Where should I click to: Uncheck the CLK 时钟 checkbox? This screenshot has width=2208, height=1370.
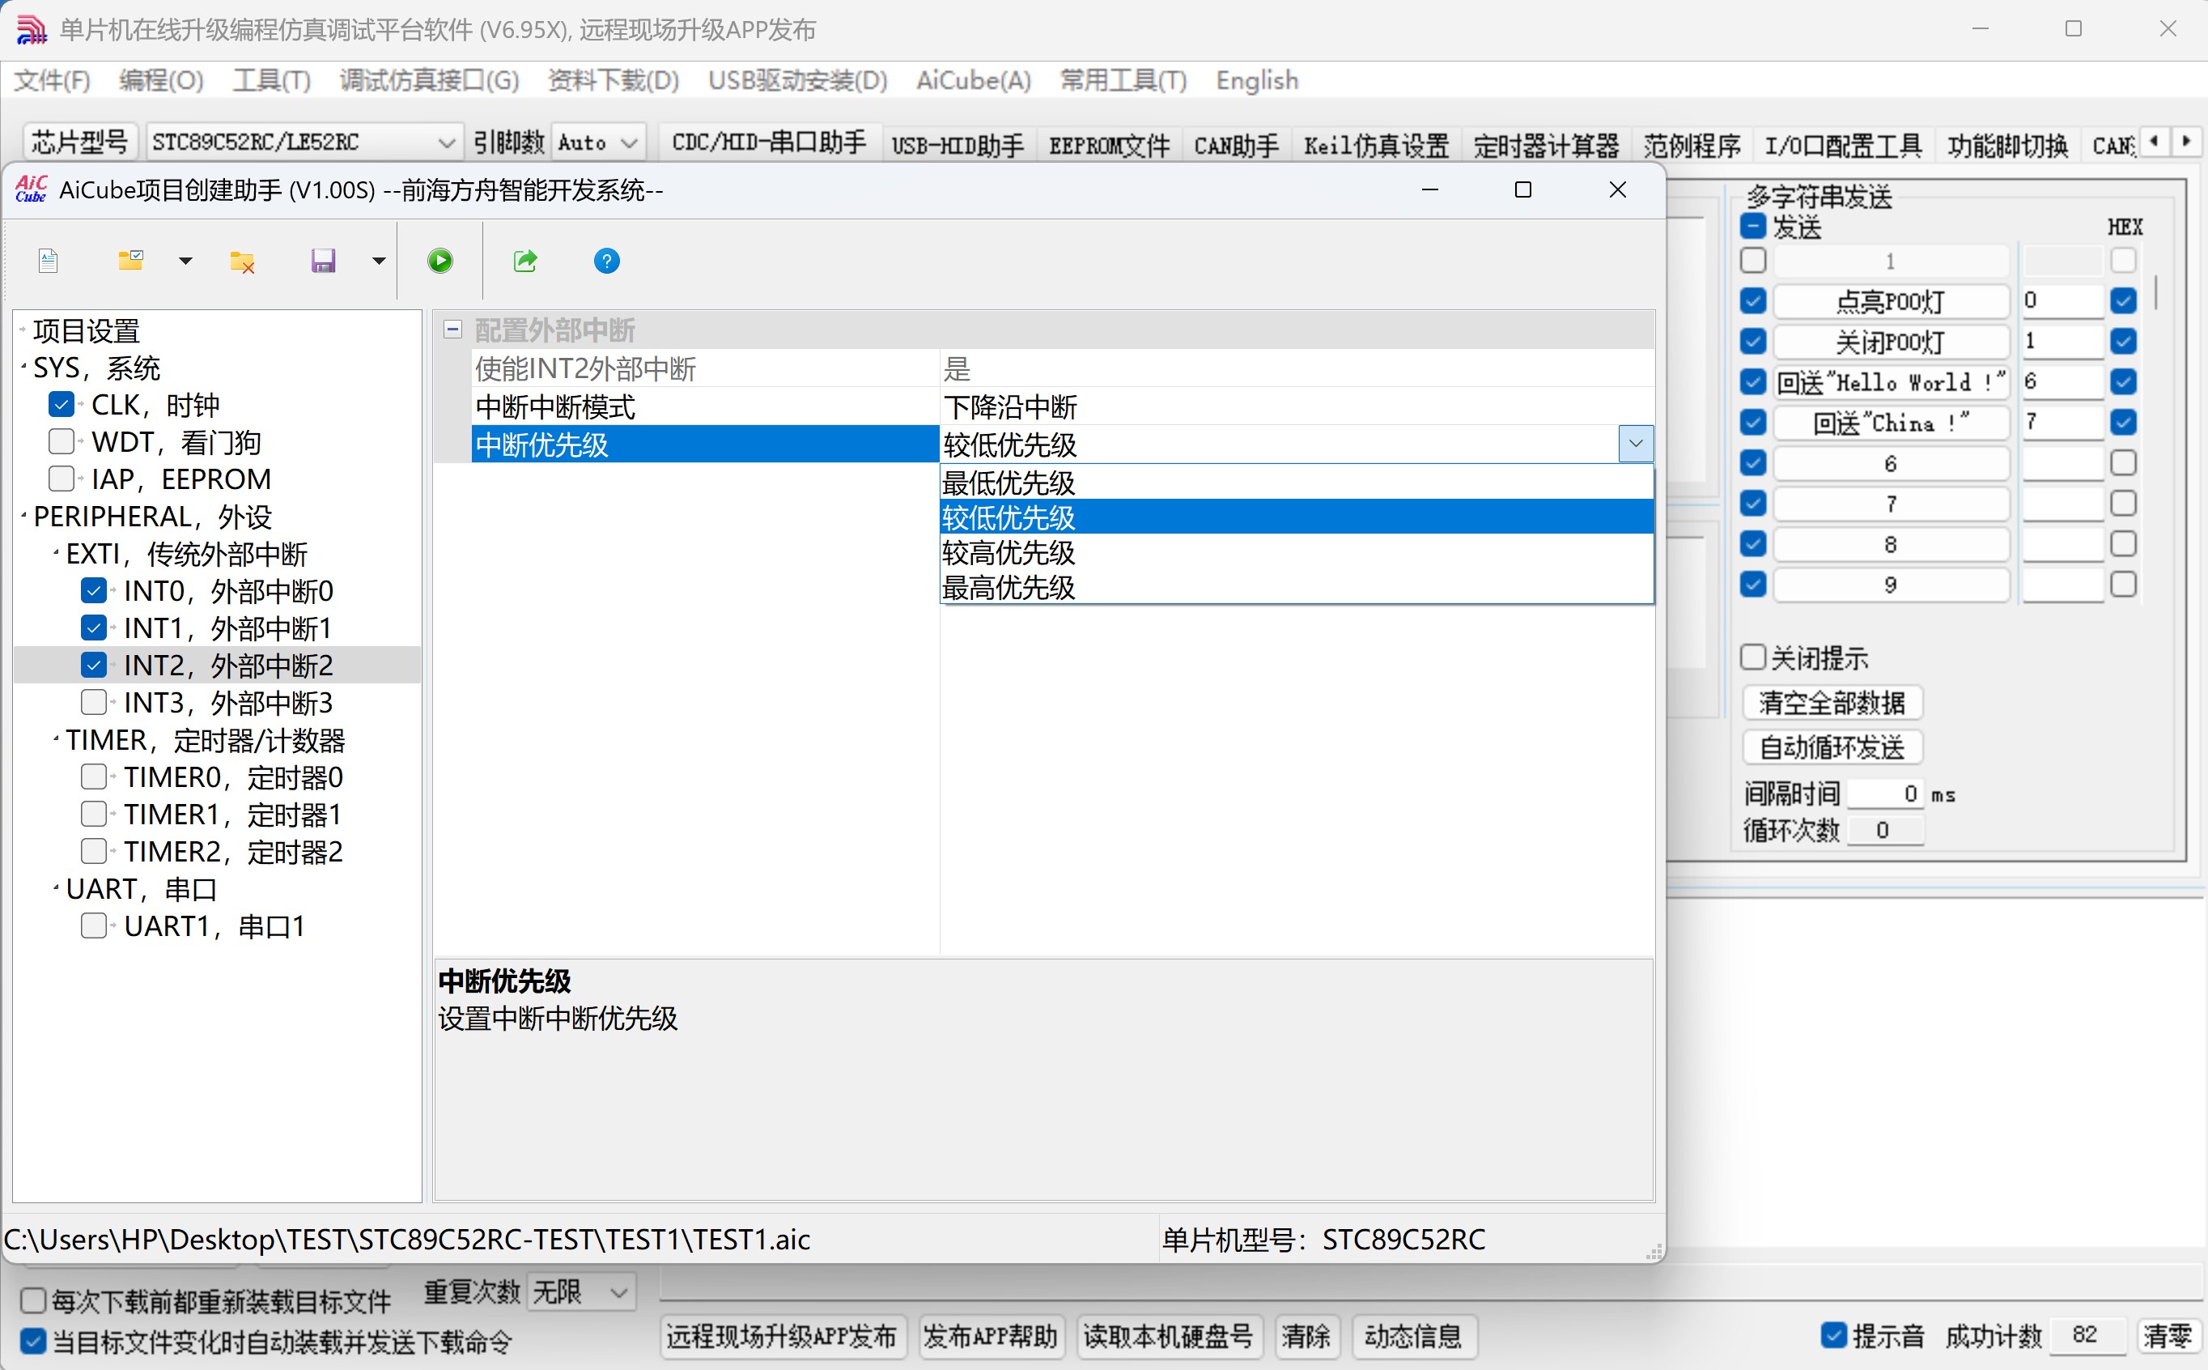coord(62,404)
